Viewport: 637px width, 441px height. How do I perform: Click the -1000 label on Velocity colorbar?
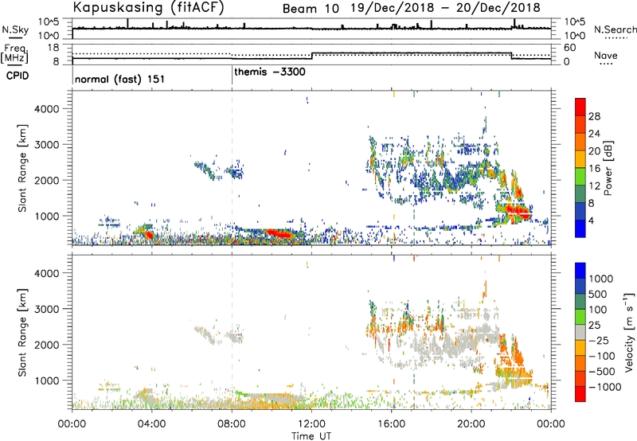pos(604,387)
